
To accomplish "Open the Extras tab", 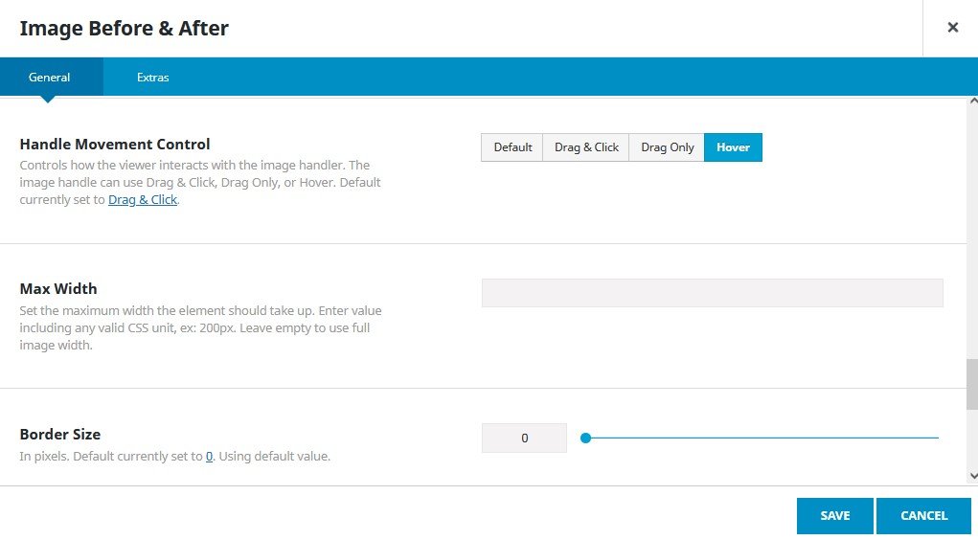I will (x=152, y=78).
